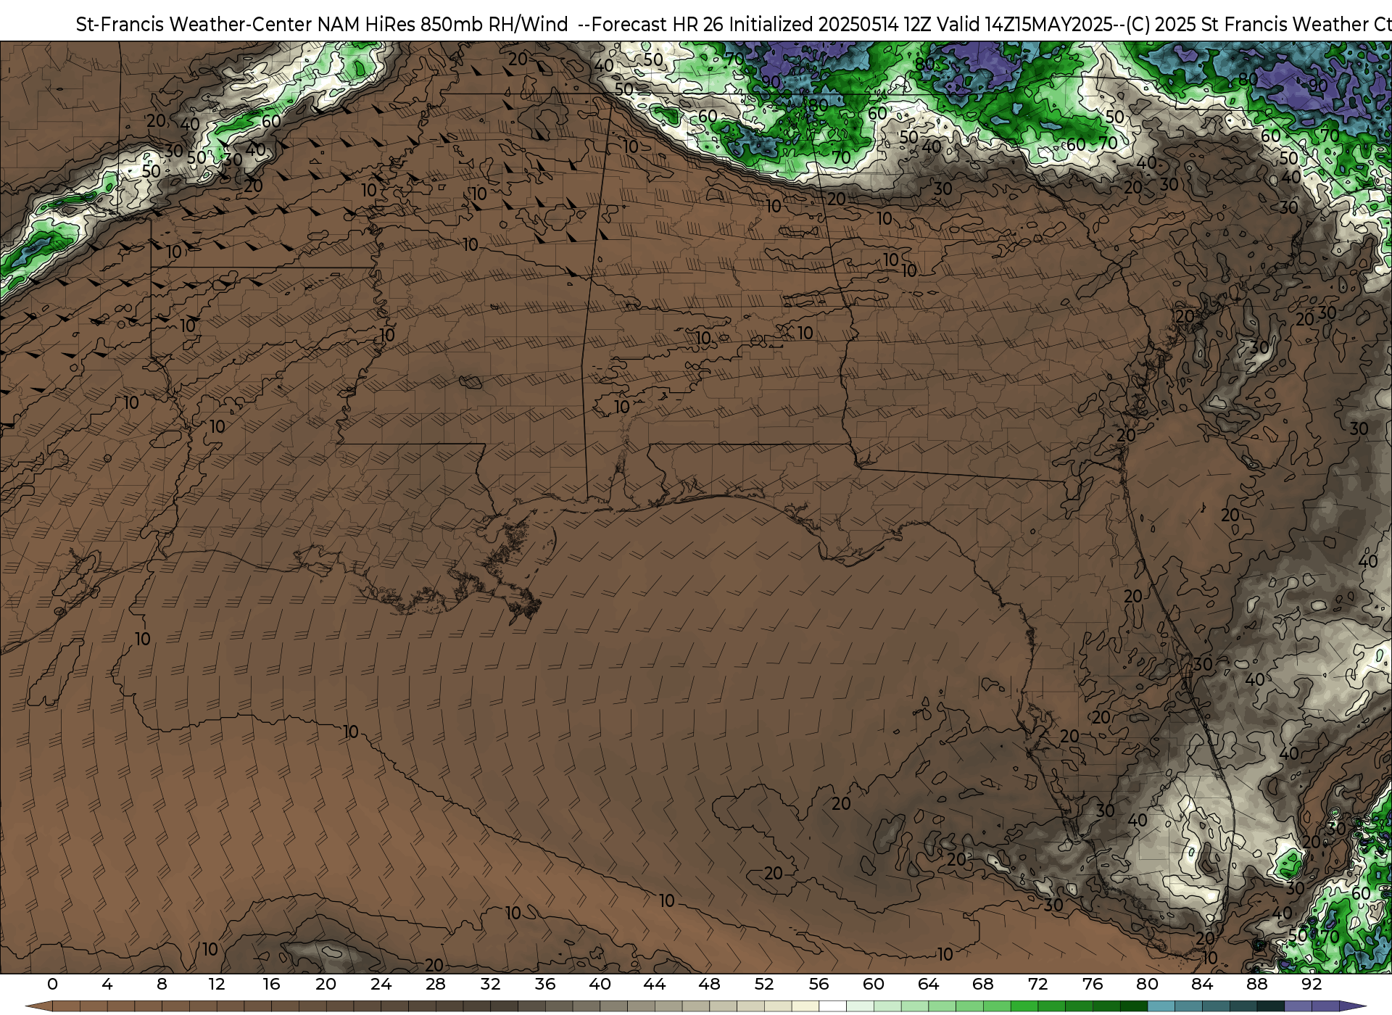
Task: Click the color bar label "16"
Action: 271,985
